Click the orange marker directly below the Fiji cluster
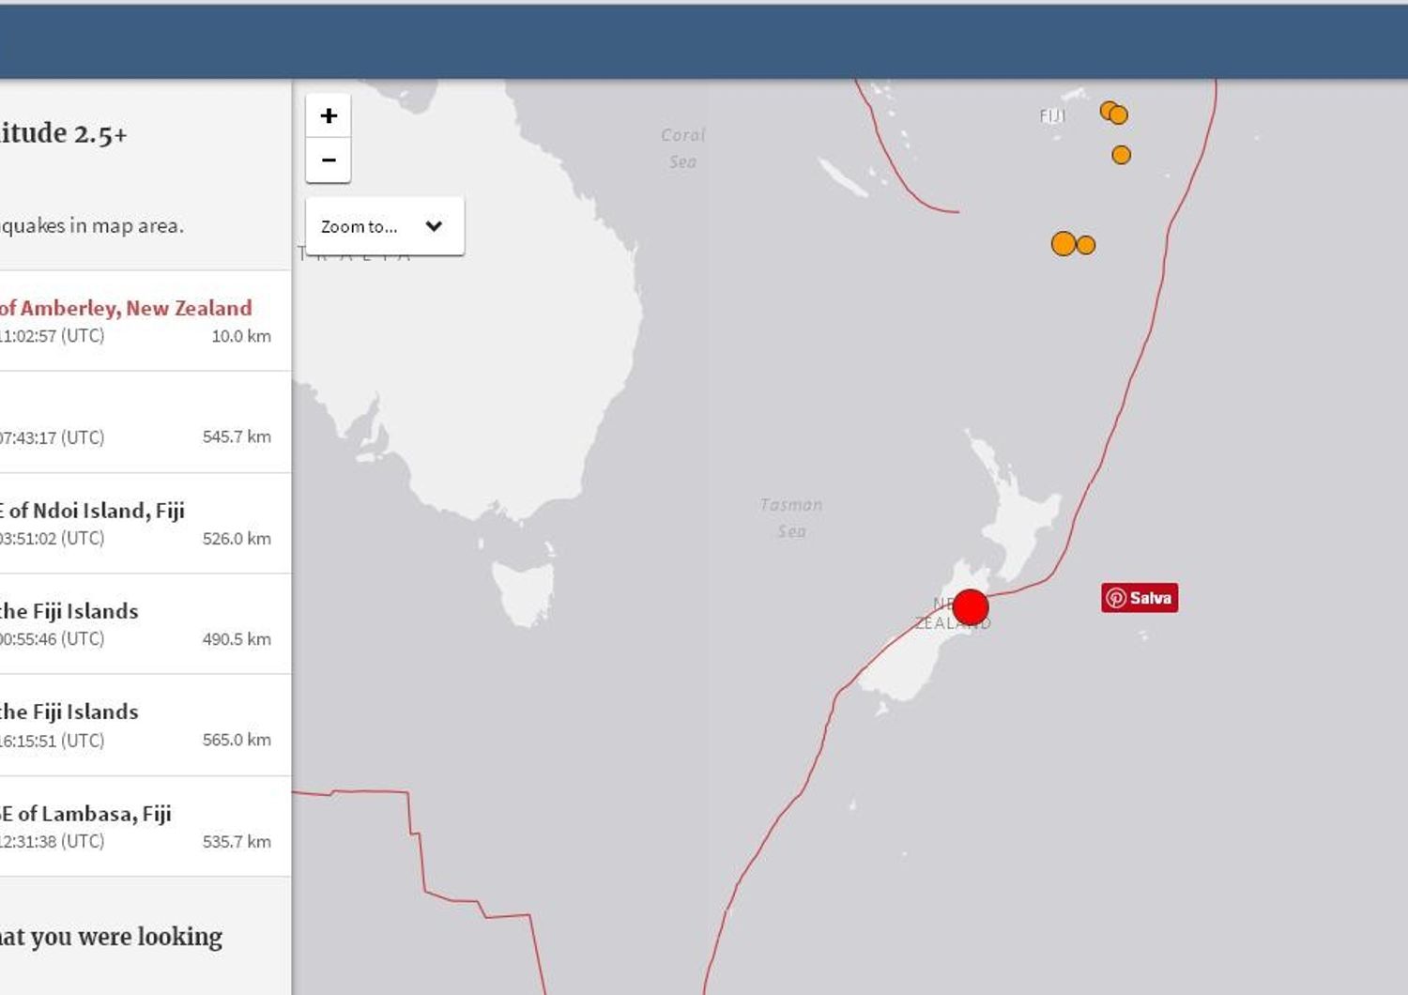 [x=1121, y=155]
